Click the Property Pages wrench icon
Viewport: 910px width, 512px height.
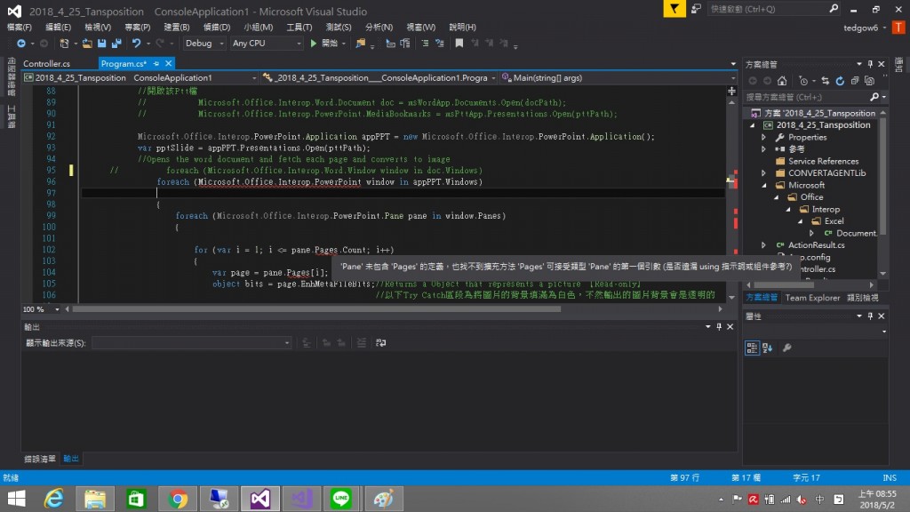coord(787,348)
